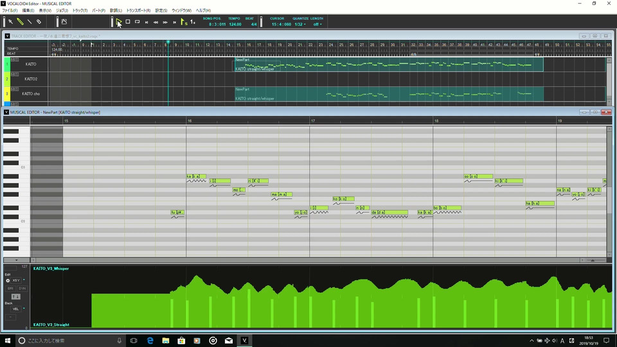The image size is (617, 347).
Task: Solo the KAITO2 track
Action: pos(17,74)
